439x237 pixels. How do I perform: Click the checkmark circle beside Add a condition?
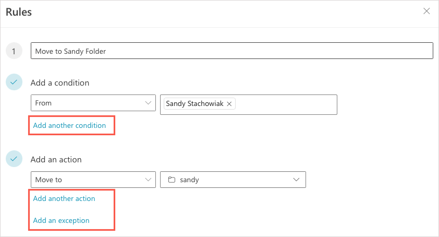tap(14, 82)
